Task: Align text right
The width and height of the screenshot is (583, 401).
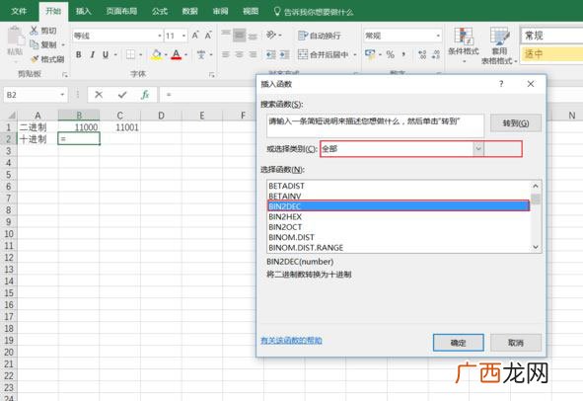Action: tap(253, 54)
